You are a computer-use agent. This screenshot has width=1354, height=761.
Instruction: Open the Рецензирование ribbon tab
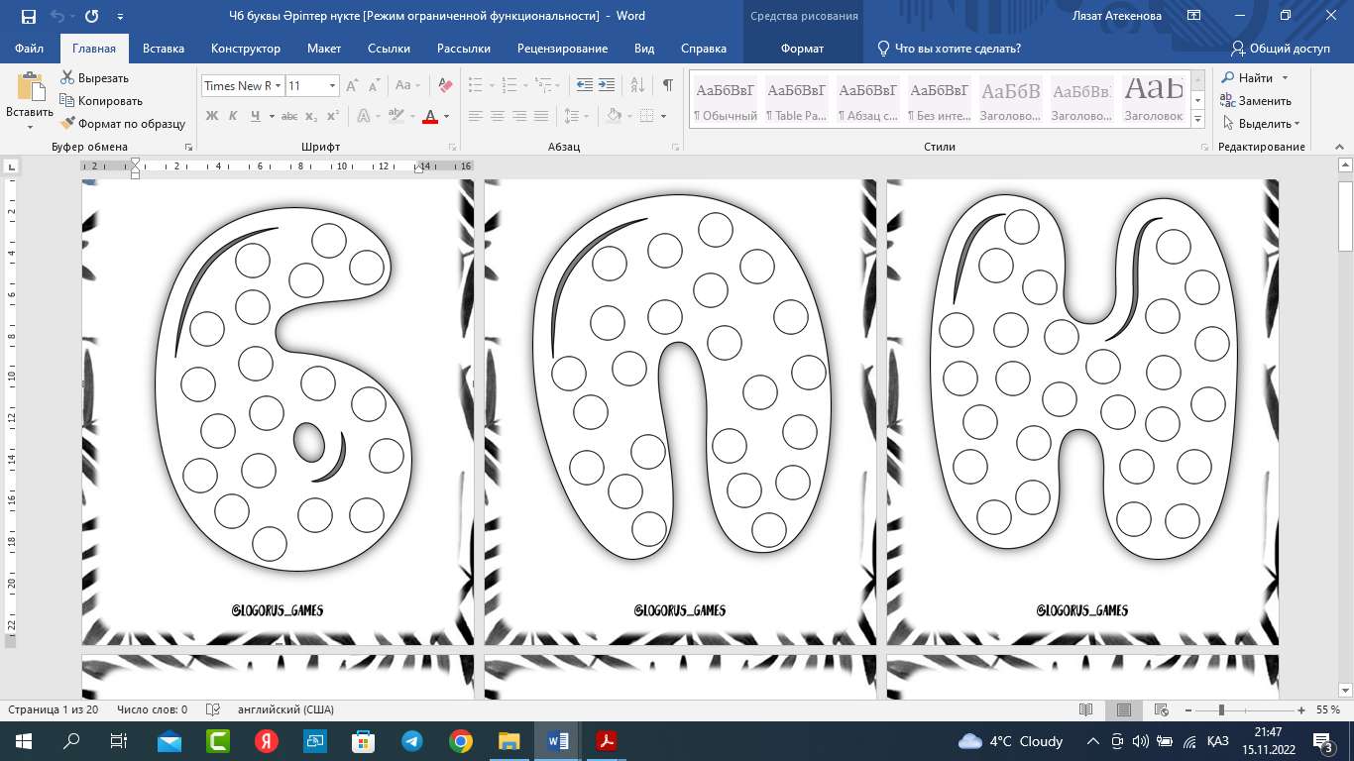pyautogui.click(x=562, y=49)
